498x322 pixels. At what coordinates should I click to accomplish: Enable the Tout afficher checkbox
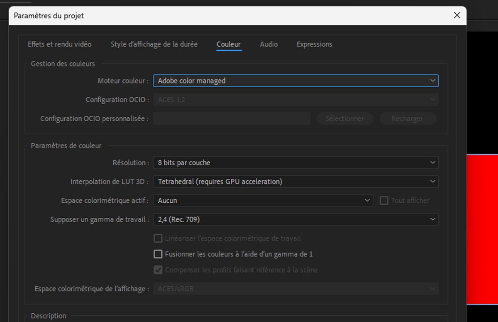click(384, 200)
